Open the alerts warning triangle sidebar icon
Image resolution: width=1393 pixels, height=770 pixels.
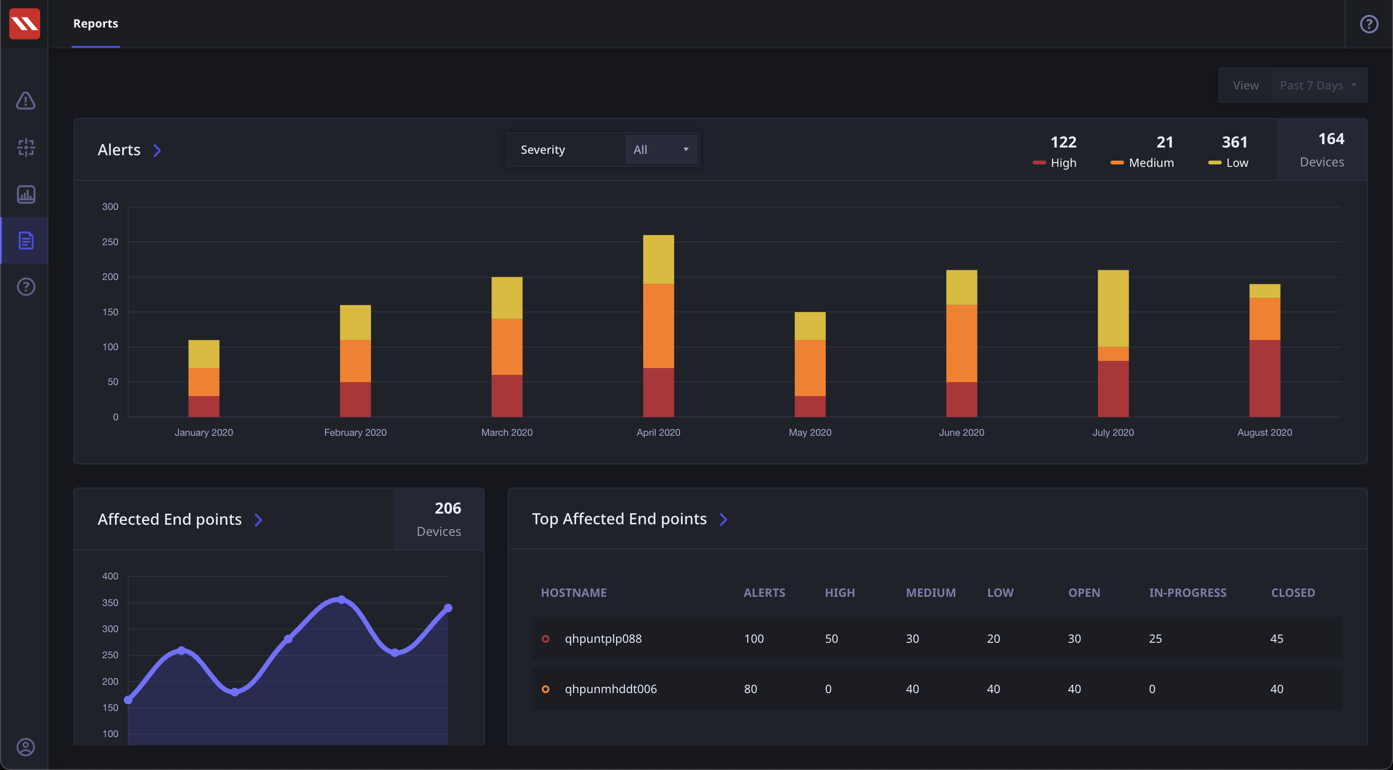pos(26,101)
